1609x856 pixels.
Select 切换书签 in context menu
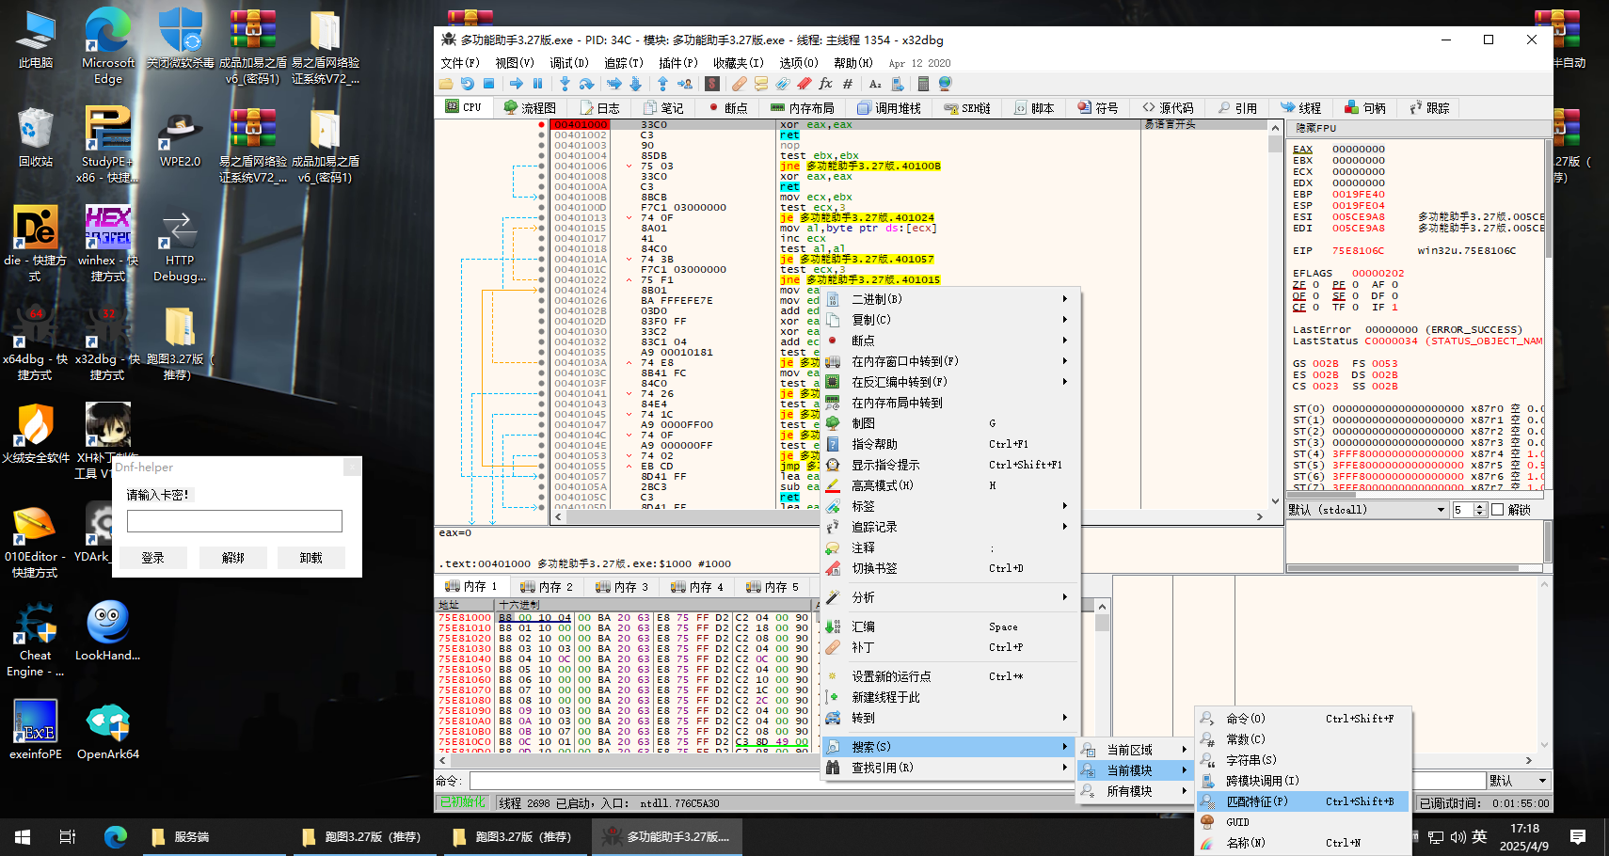pyautogui.click(x=950, y=568)
